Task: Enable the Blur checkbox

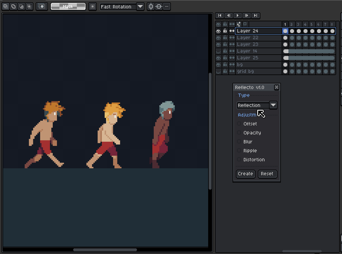Action: 239,142
